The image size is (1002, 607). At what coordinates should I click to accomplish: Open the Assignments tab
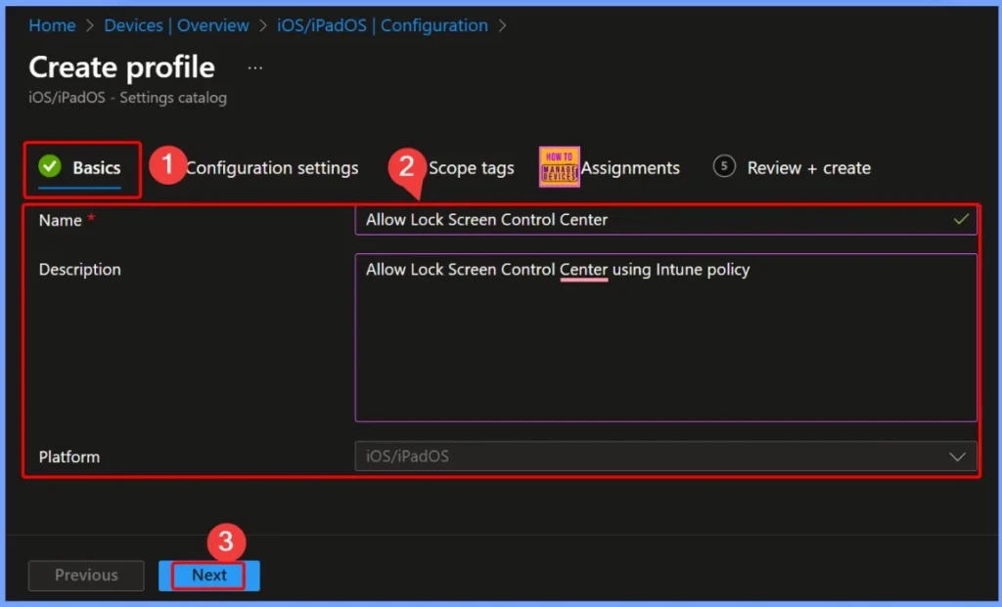coord(631,167)
